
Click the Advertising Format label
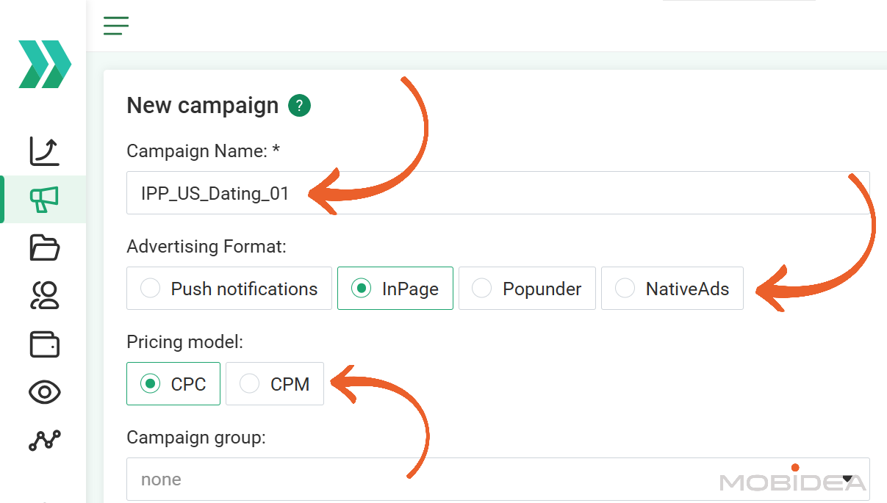coord(207,247)
